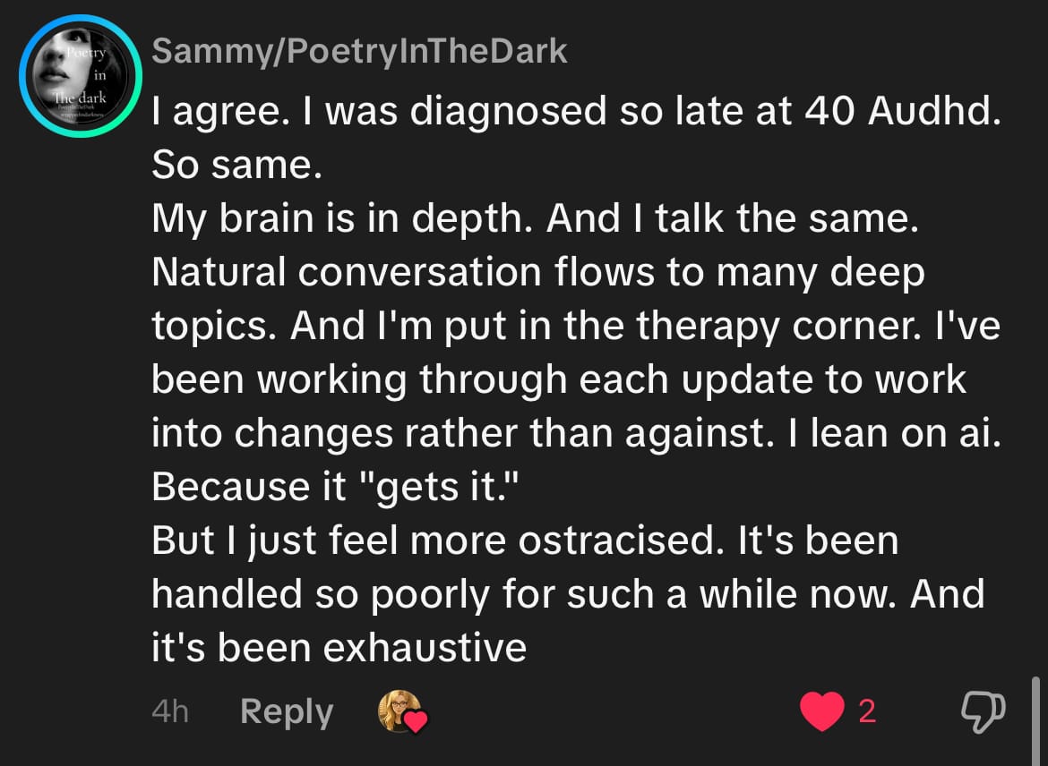Like the comment with the red heart icon
This screenshot has height=766, width=1048.
[822, 711]
